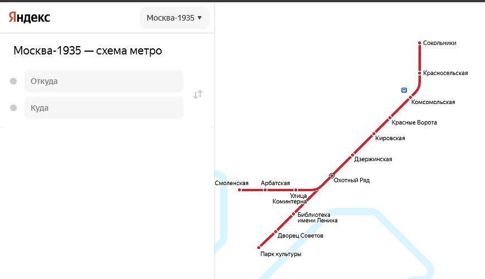Click the Яндекс logo
Viewport: 485px width, 279px height.
(x=30, y=18)
